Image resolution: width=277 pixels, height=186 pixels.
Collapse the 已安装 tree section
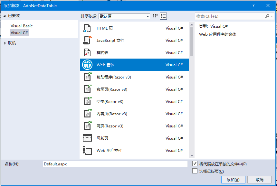(x=5, y=16)
